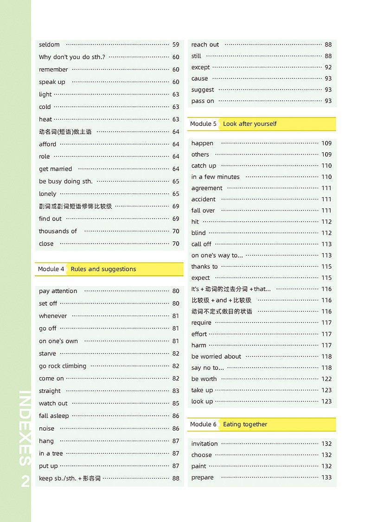The image size is (371, 522).
Task: Click the INDEXES 2 side label
Action: [25, 438]
